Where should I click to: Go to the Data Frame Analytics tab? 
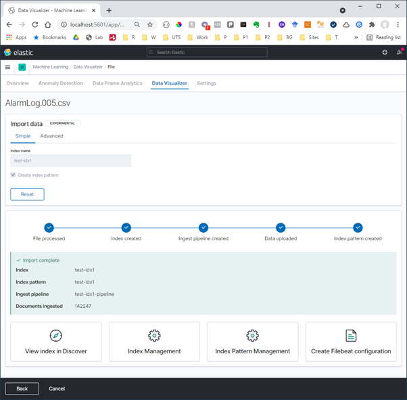tap(117, 83)
